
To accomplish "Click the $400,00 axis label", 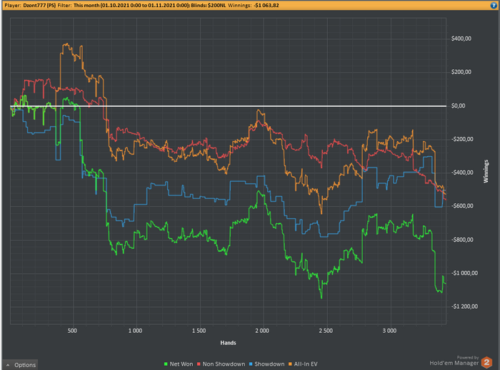I will tap(461, 38).
